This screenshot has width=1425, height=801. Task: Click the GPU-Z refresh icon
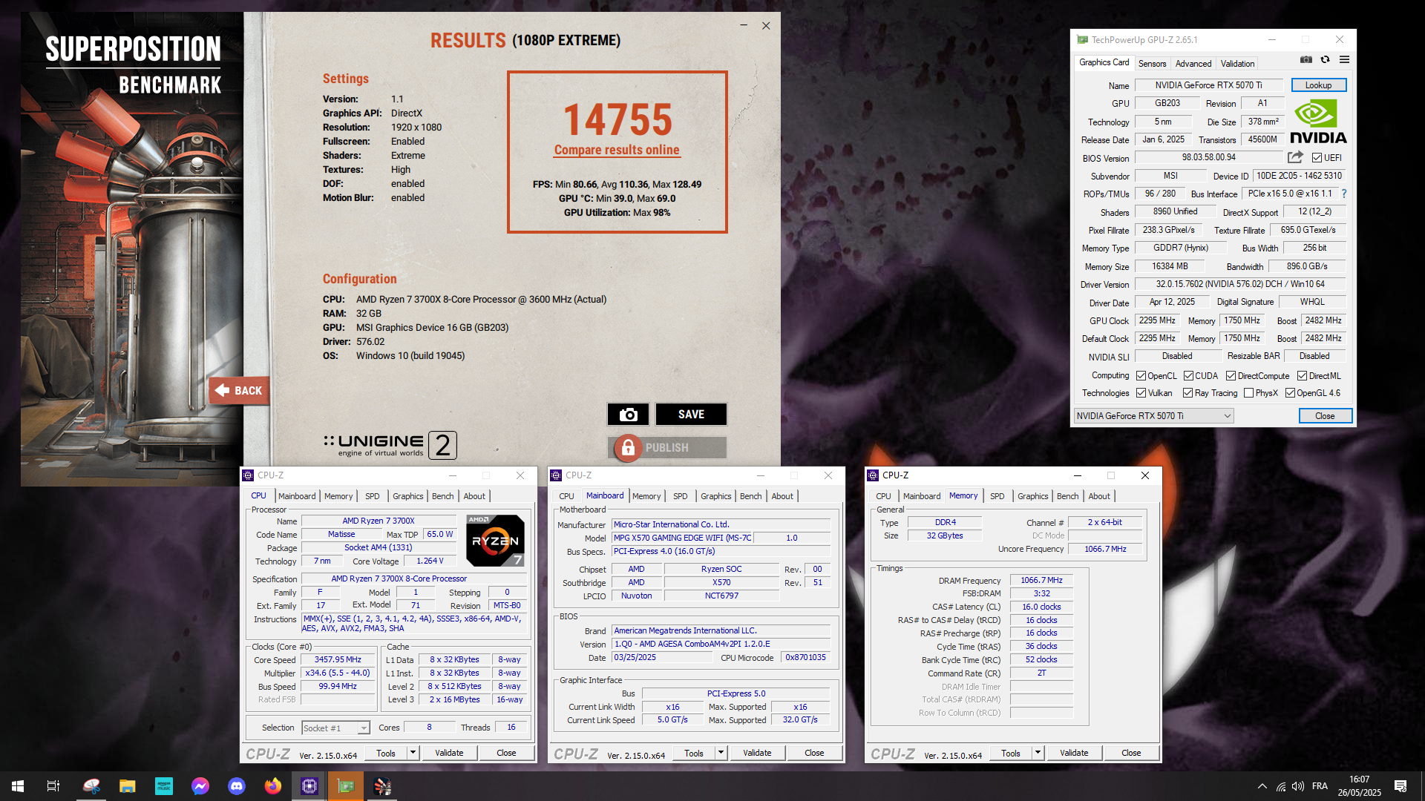pyautogui.click(x=1325, y=59)
